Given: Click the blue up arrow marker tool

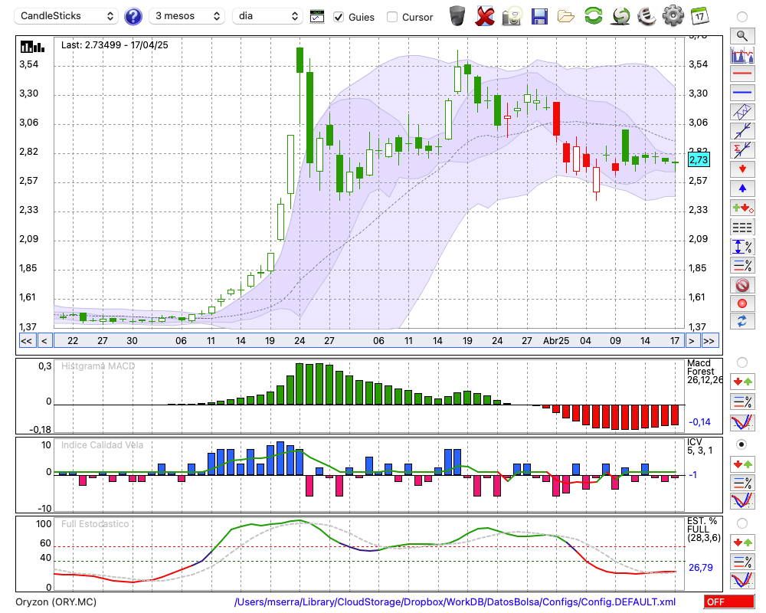Looking at the screenshot, I should pos(742,188).
